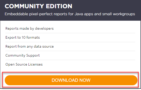Click the 'Reports made by developers' item
This screenshot has width=141, height=90.
[x=29, y=29]
